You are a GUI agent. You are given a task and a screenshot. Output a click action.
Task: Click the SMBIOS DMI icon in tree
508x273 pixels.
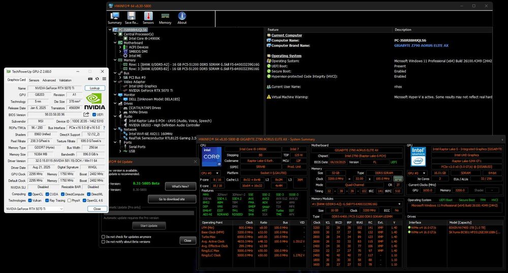point(125,51)
